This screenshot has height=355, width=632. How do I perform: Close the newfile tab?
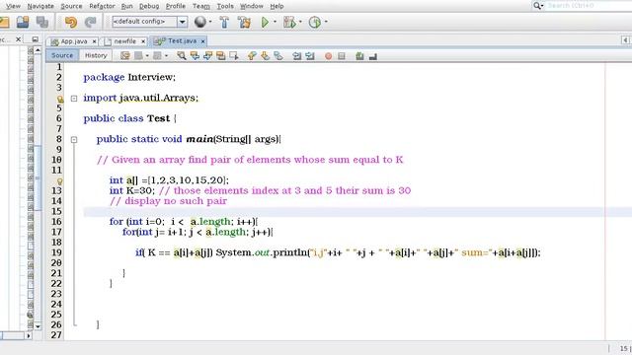pos(142,41)
